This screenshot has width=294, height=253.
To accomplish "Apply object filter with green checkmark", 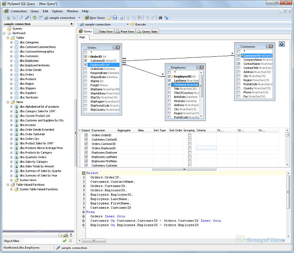I will 65,241.
